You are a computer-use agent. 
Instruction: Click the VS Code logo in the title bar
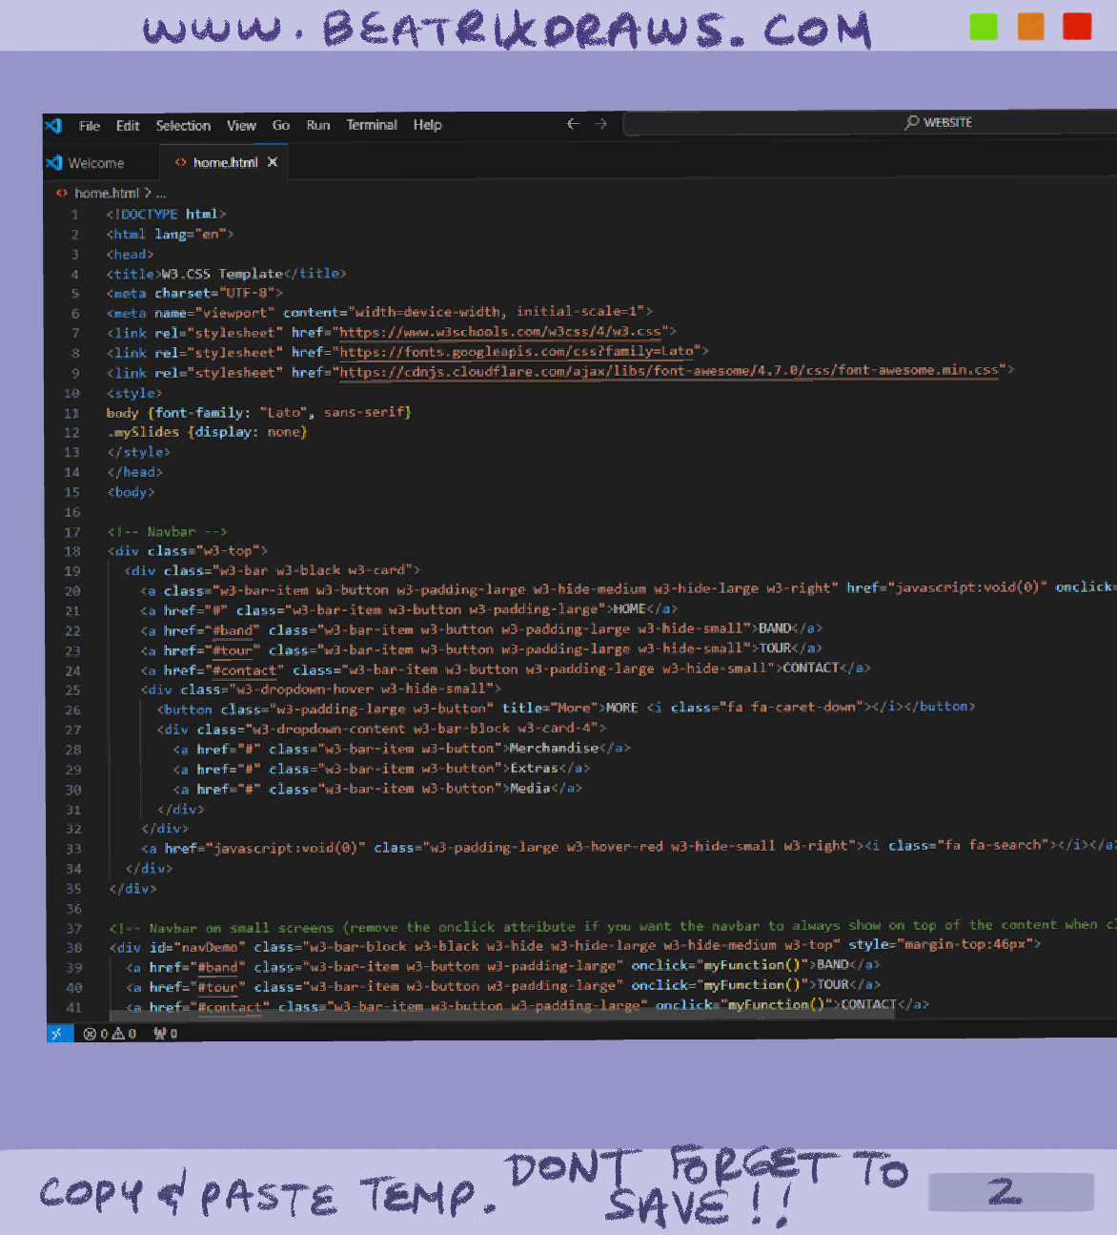tap(53, 125)
